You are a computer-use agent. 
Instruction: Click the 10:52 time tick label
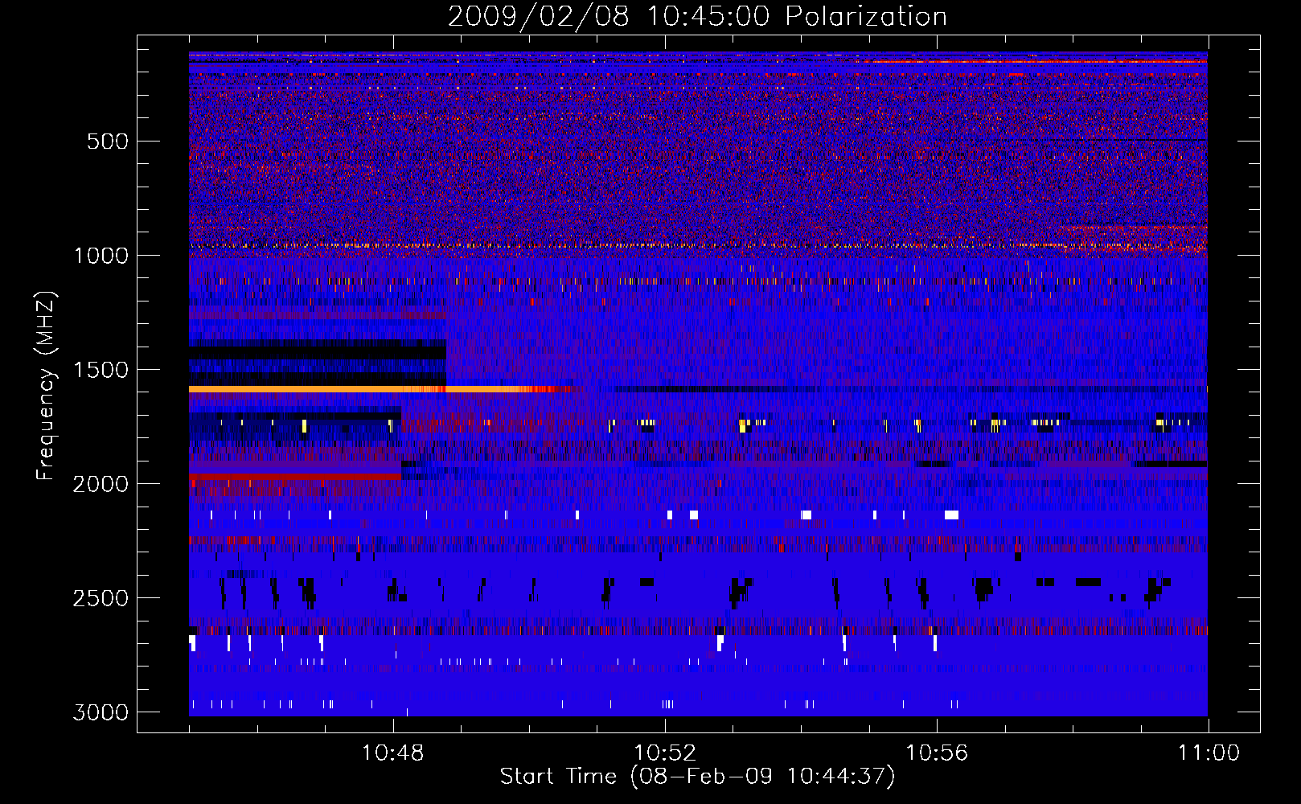pyautogui.click(x=665, y=753)
